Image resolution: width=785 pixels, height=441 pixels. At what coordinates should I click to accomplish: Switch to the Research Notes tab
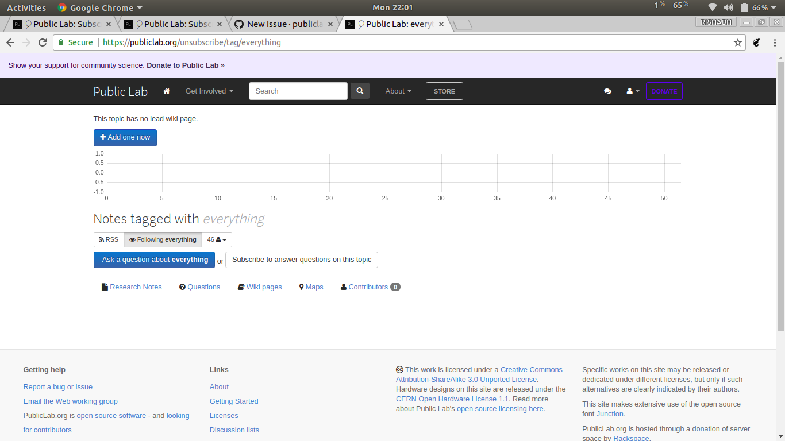[x=132, y=287]
